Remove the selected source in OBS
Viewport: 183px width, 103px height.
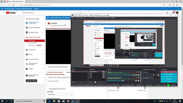coord(93,82)
